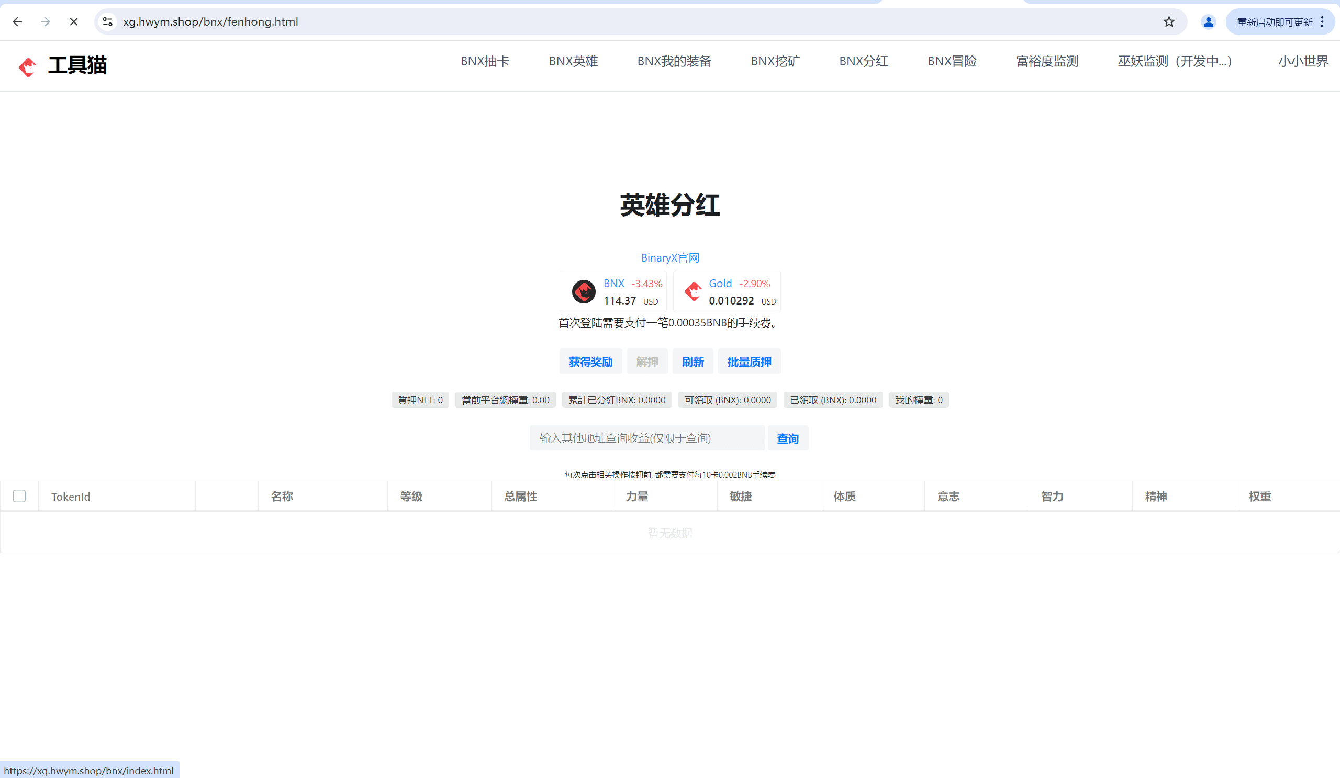Open the browser profile avatar icon
The height and width of the screenshot is (778, 1340).
[1208, 22]
